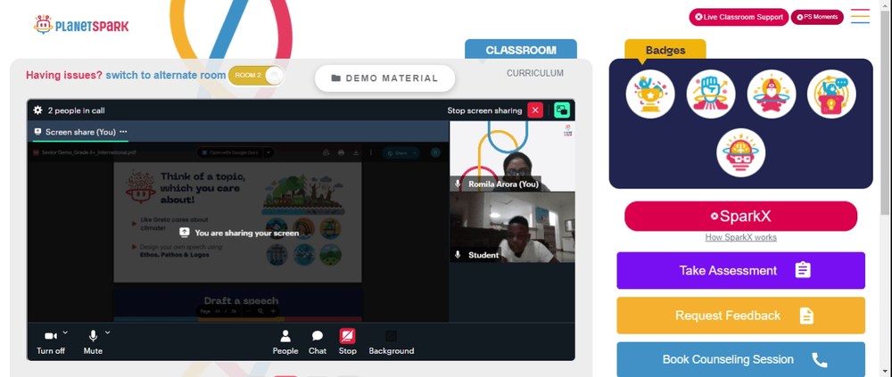Click the brain with glasses badge icon
This screenshot has width=892, height=377.
740,152
